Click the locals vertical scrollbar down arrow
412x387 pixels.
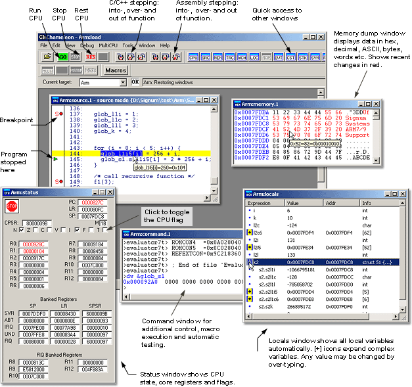tap(402, 309)
